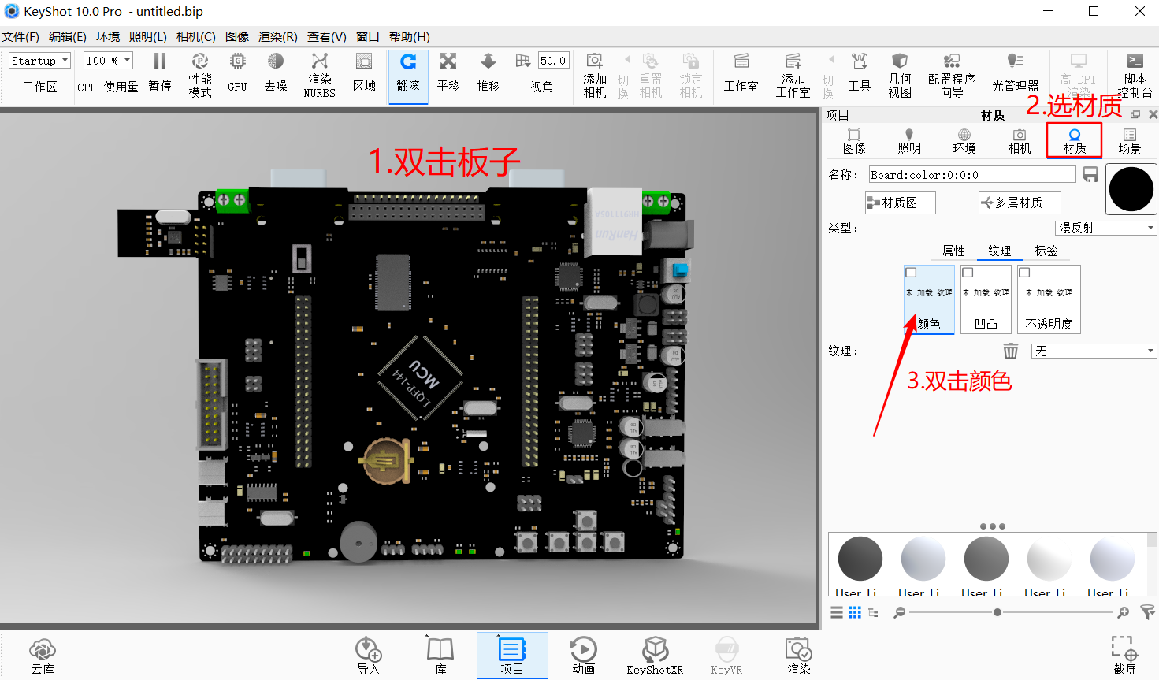The width and height of the screenshot is (1159, 680).
Task: Select 平移 pan camera tool
Action: [448, 72]
